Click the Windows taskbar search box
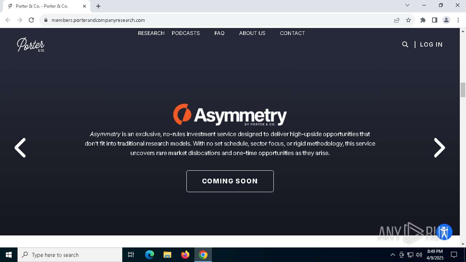 click(x=70, y=255)
